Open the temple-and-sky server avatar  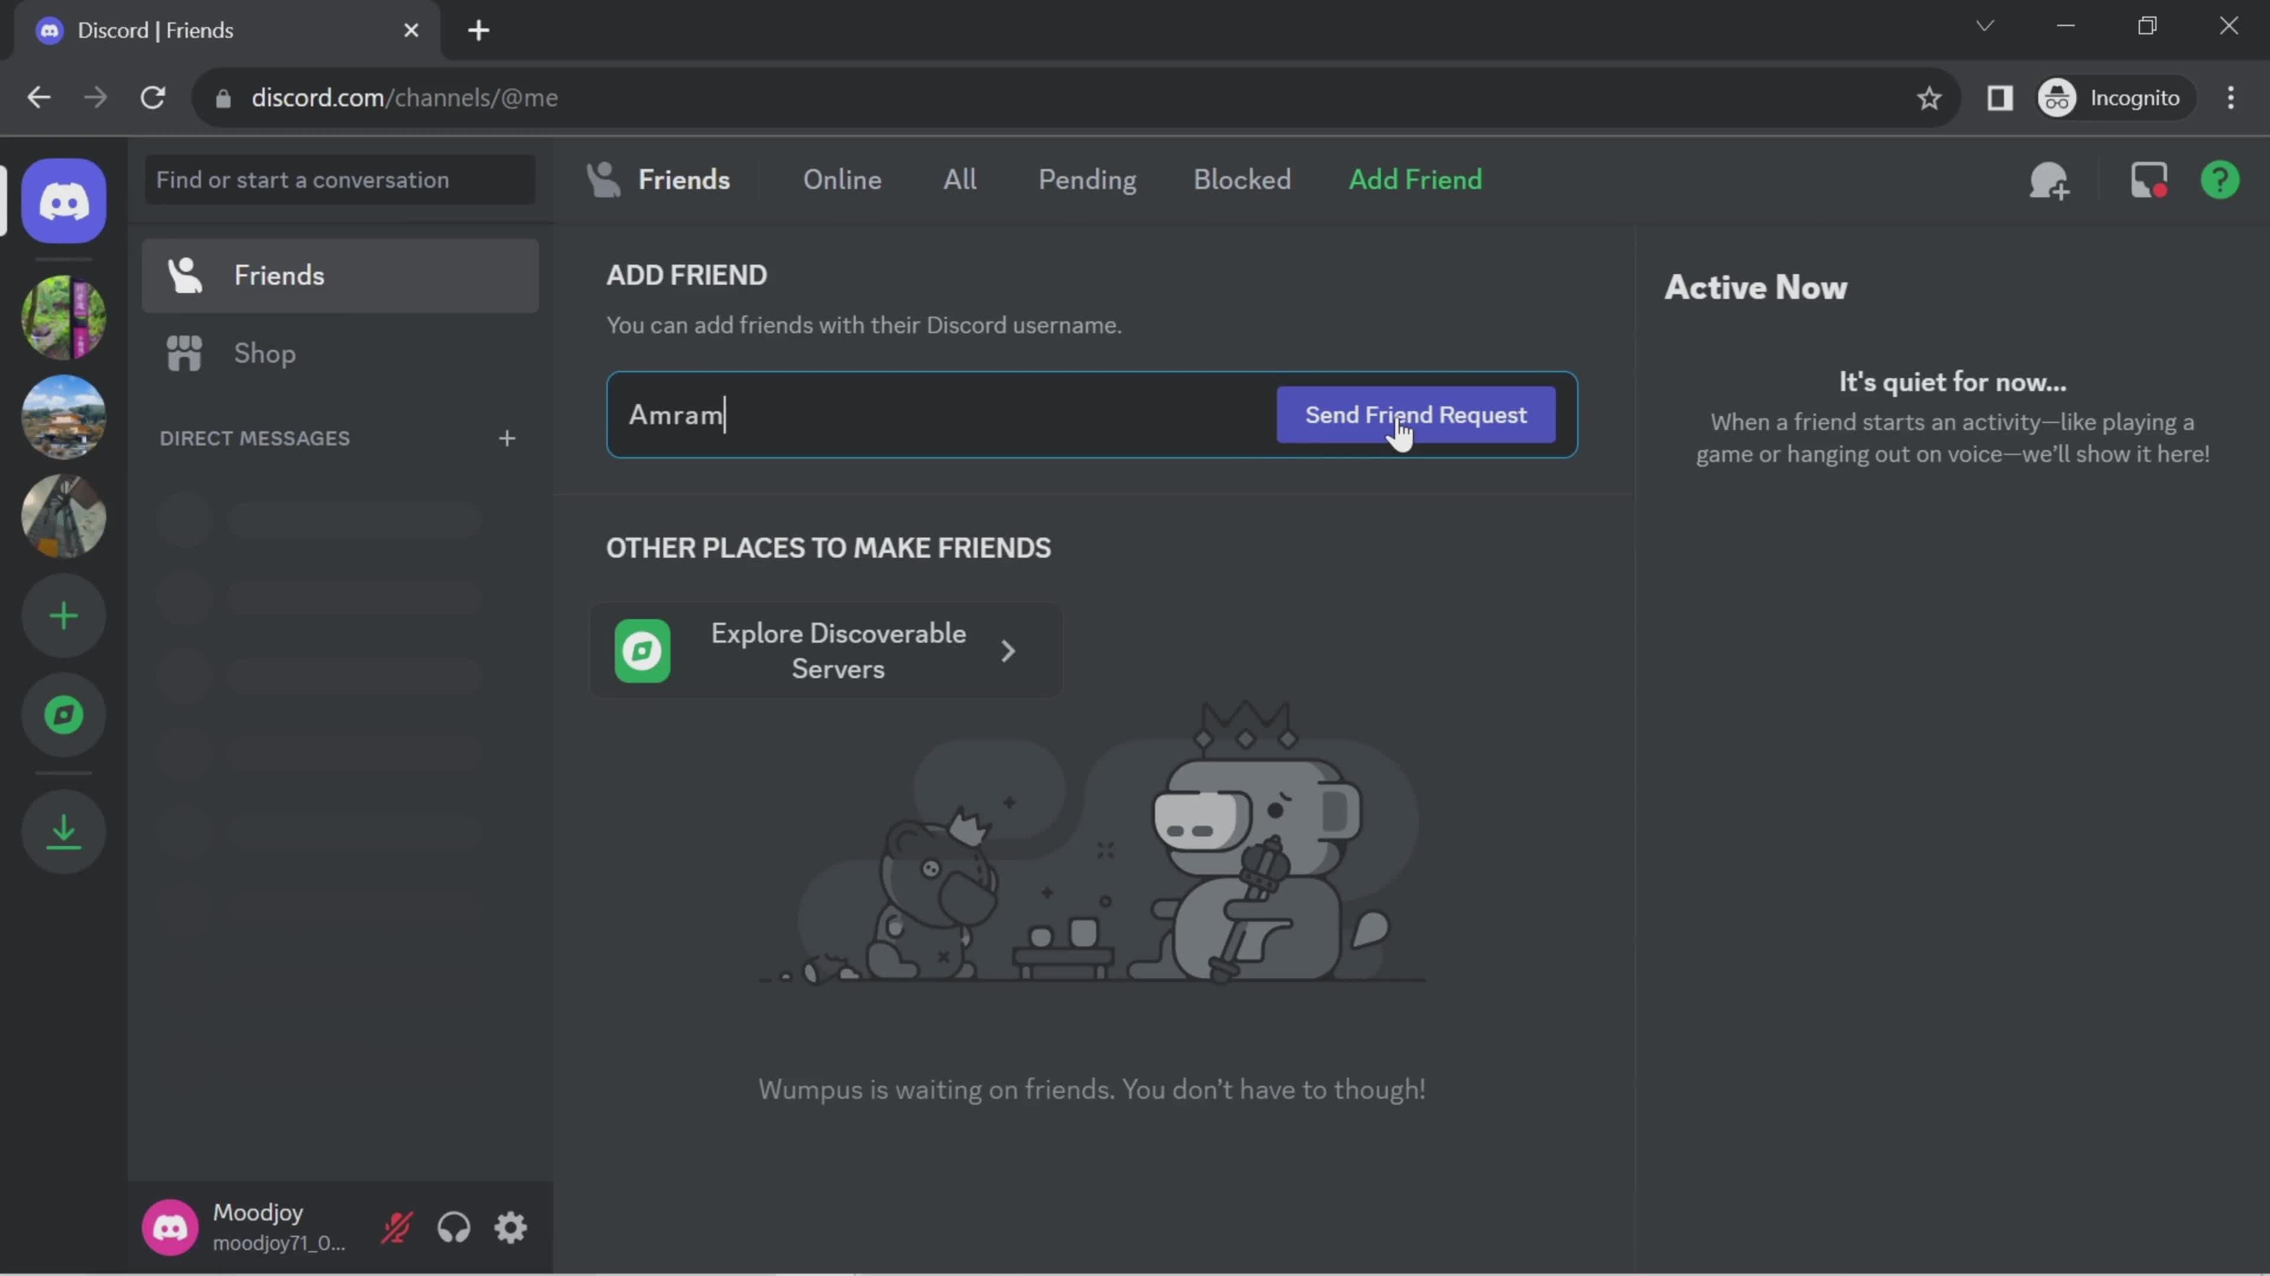click(63, 416)
